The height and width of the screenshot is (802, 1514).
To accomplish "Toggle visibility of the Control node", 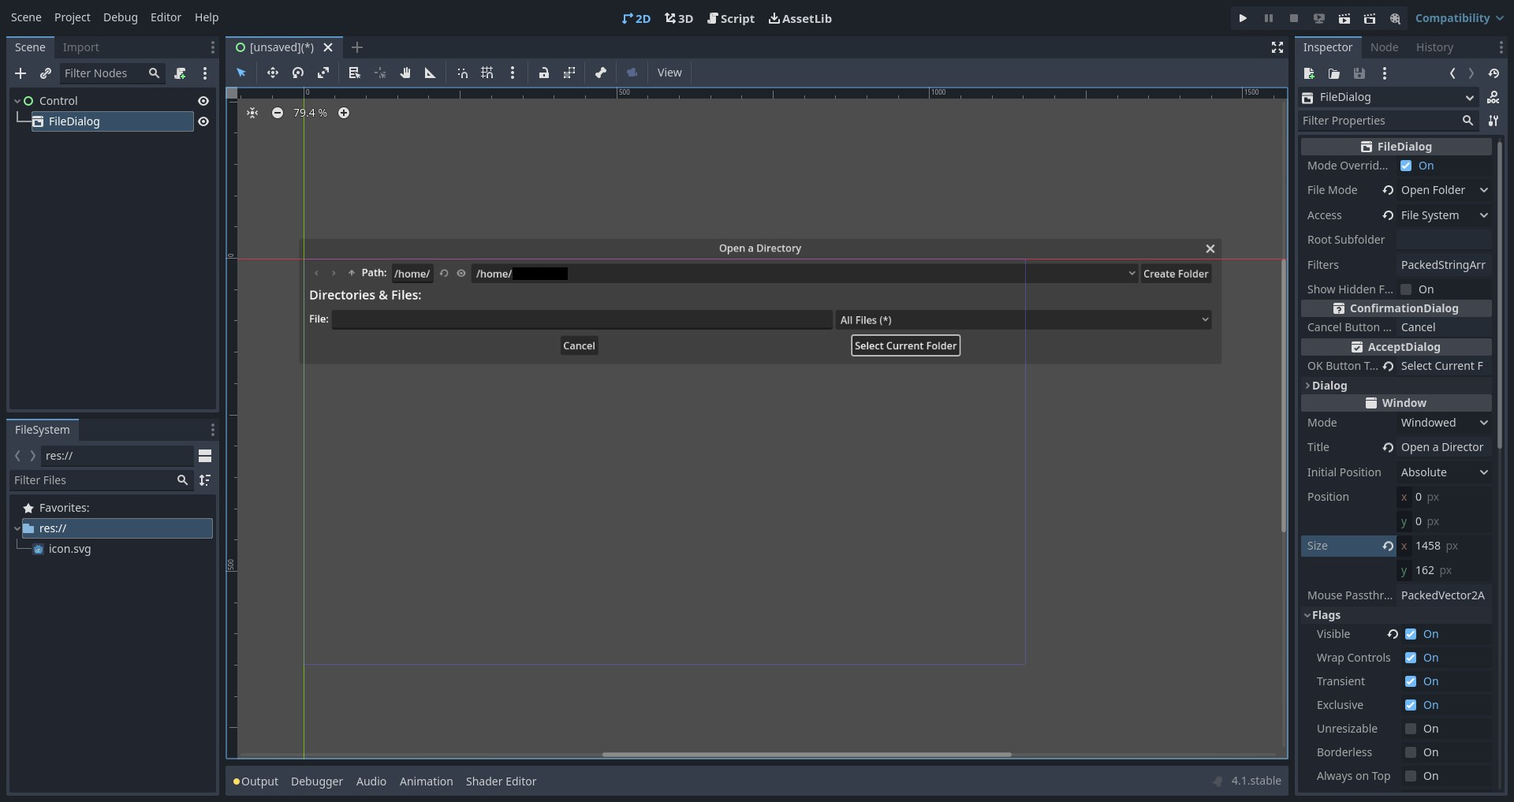I will pyautogui.click(x=204, y=100).
